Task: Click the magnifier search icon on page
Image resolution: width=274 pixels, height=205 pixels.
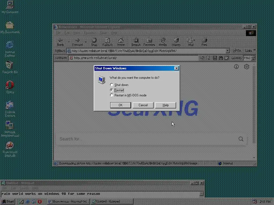Action: tap(241, 139)
